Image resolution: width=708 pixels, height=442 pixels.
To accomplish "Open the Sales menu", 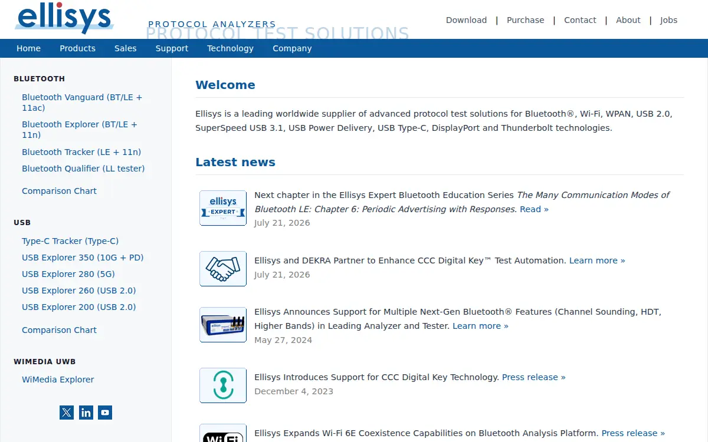I will point(125,48).
